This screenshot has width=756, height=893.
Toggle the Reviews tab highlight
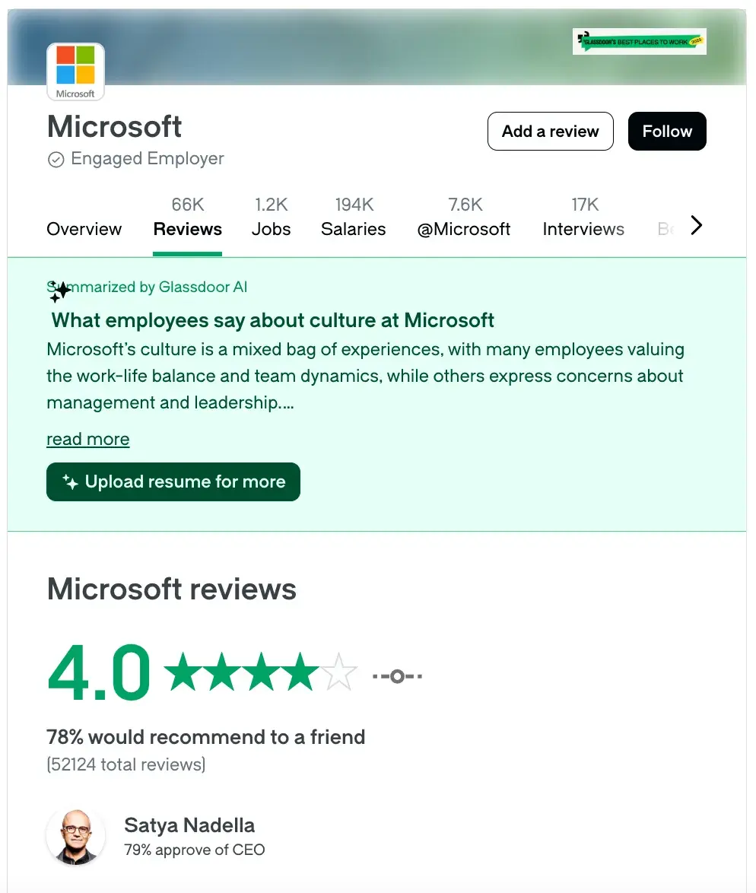tap(187, 229)
